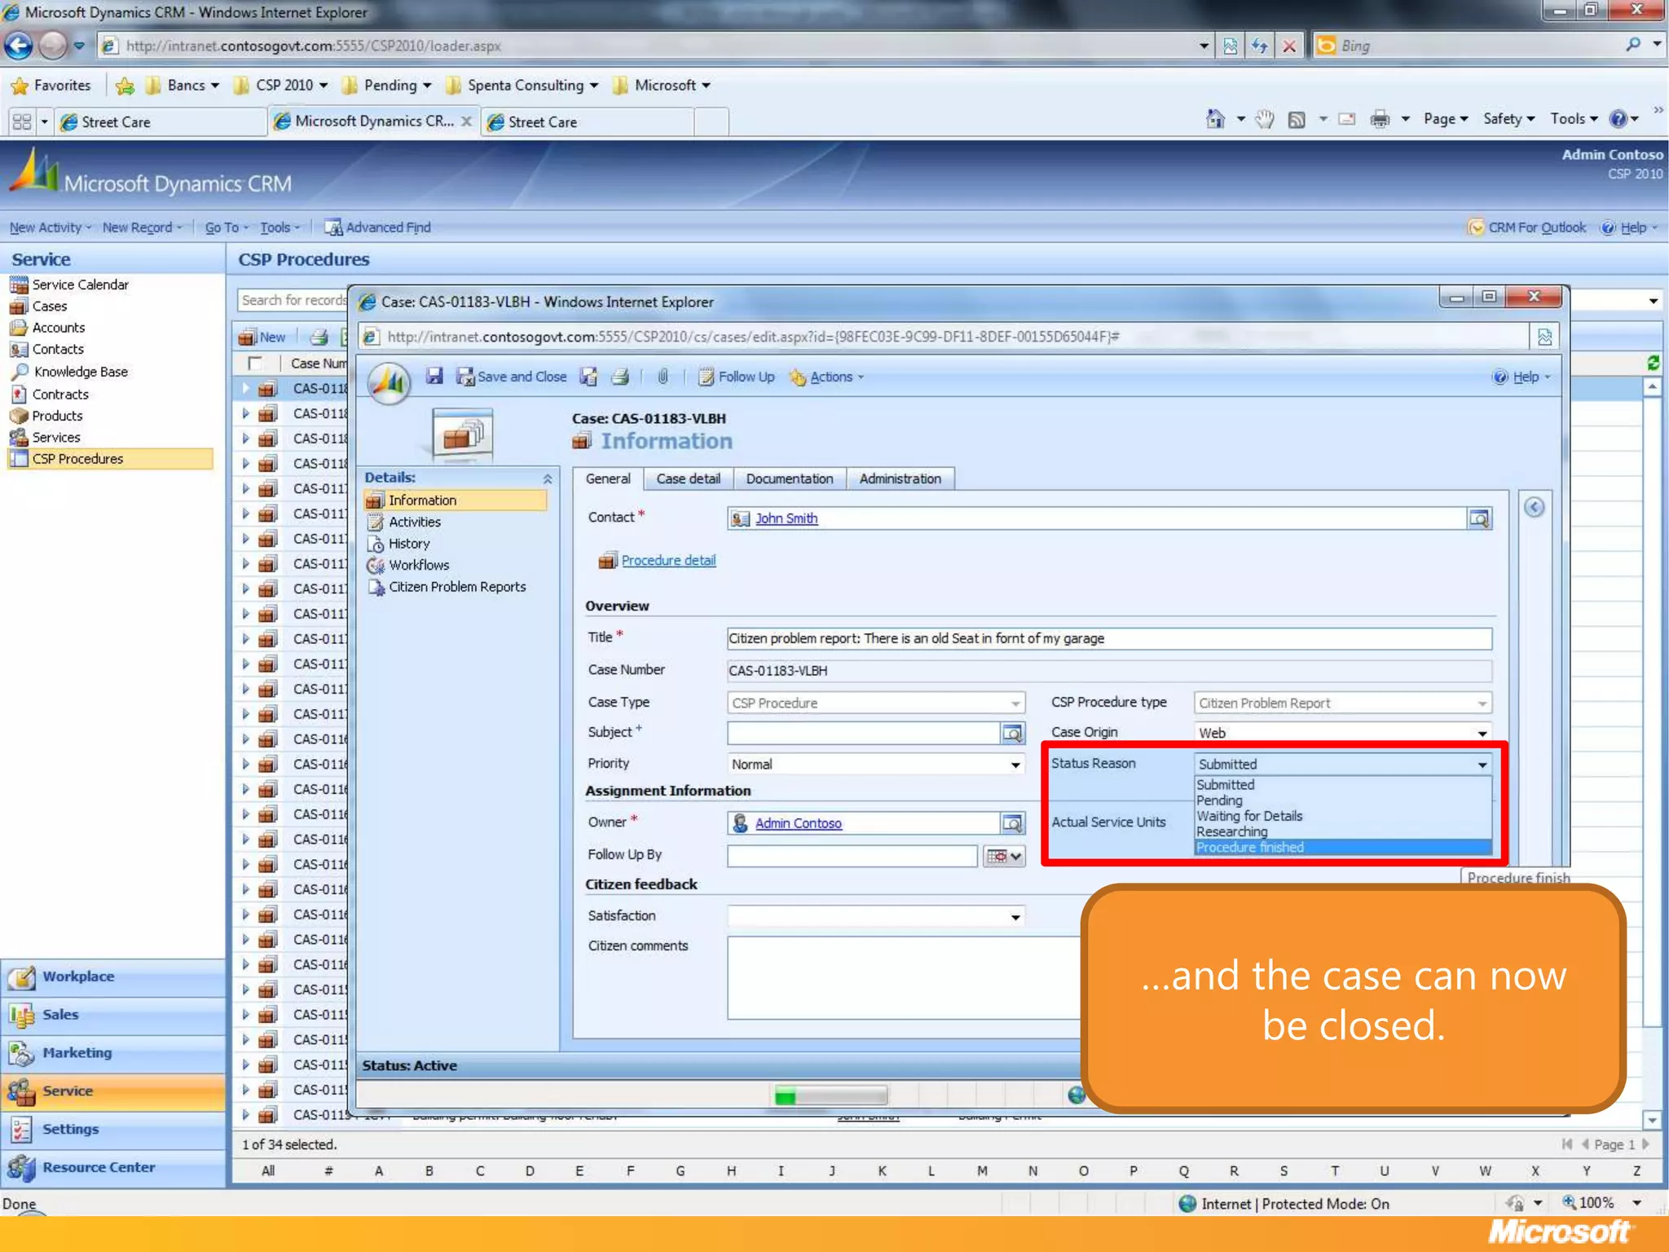The height and width of the screenshot is (1252, 1669).
Task: Click the print icon in case toolbar
Action: (x=620, y=377)
